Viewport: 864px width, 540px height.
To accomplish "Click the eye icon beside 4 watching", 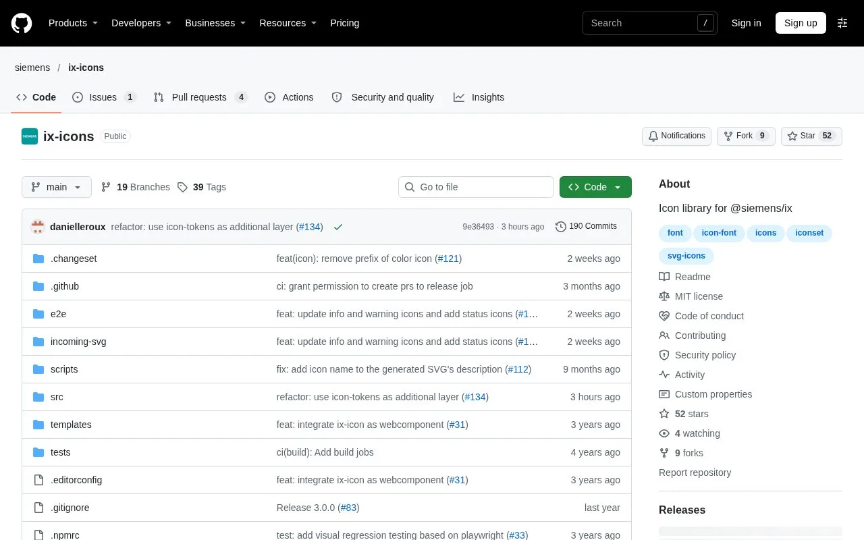I will [x=664, y=433].
